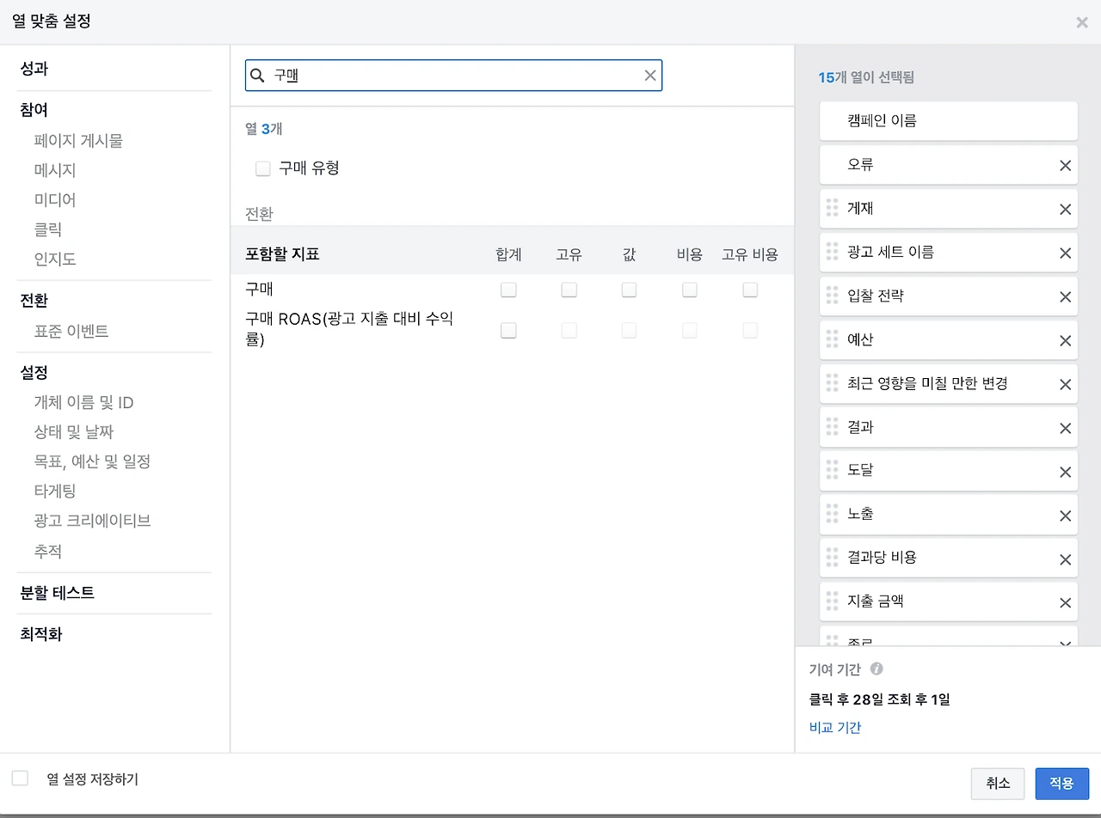
Task: Click the drag handle beside 지출 금액
Action: (832, 602)
